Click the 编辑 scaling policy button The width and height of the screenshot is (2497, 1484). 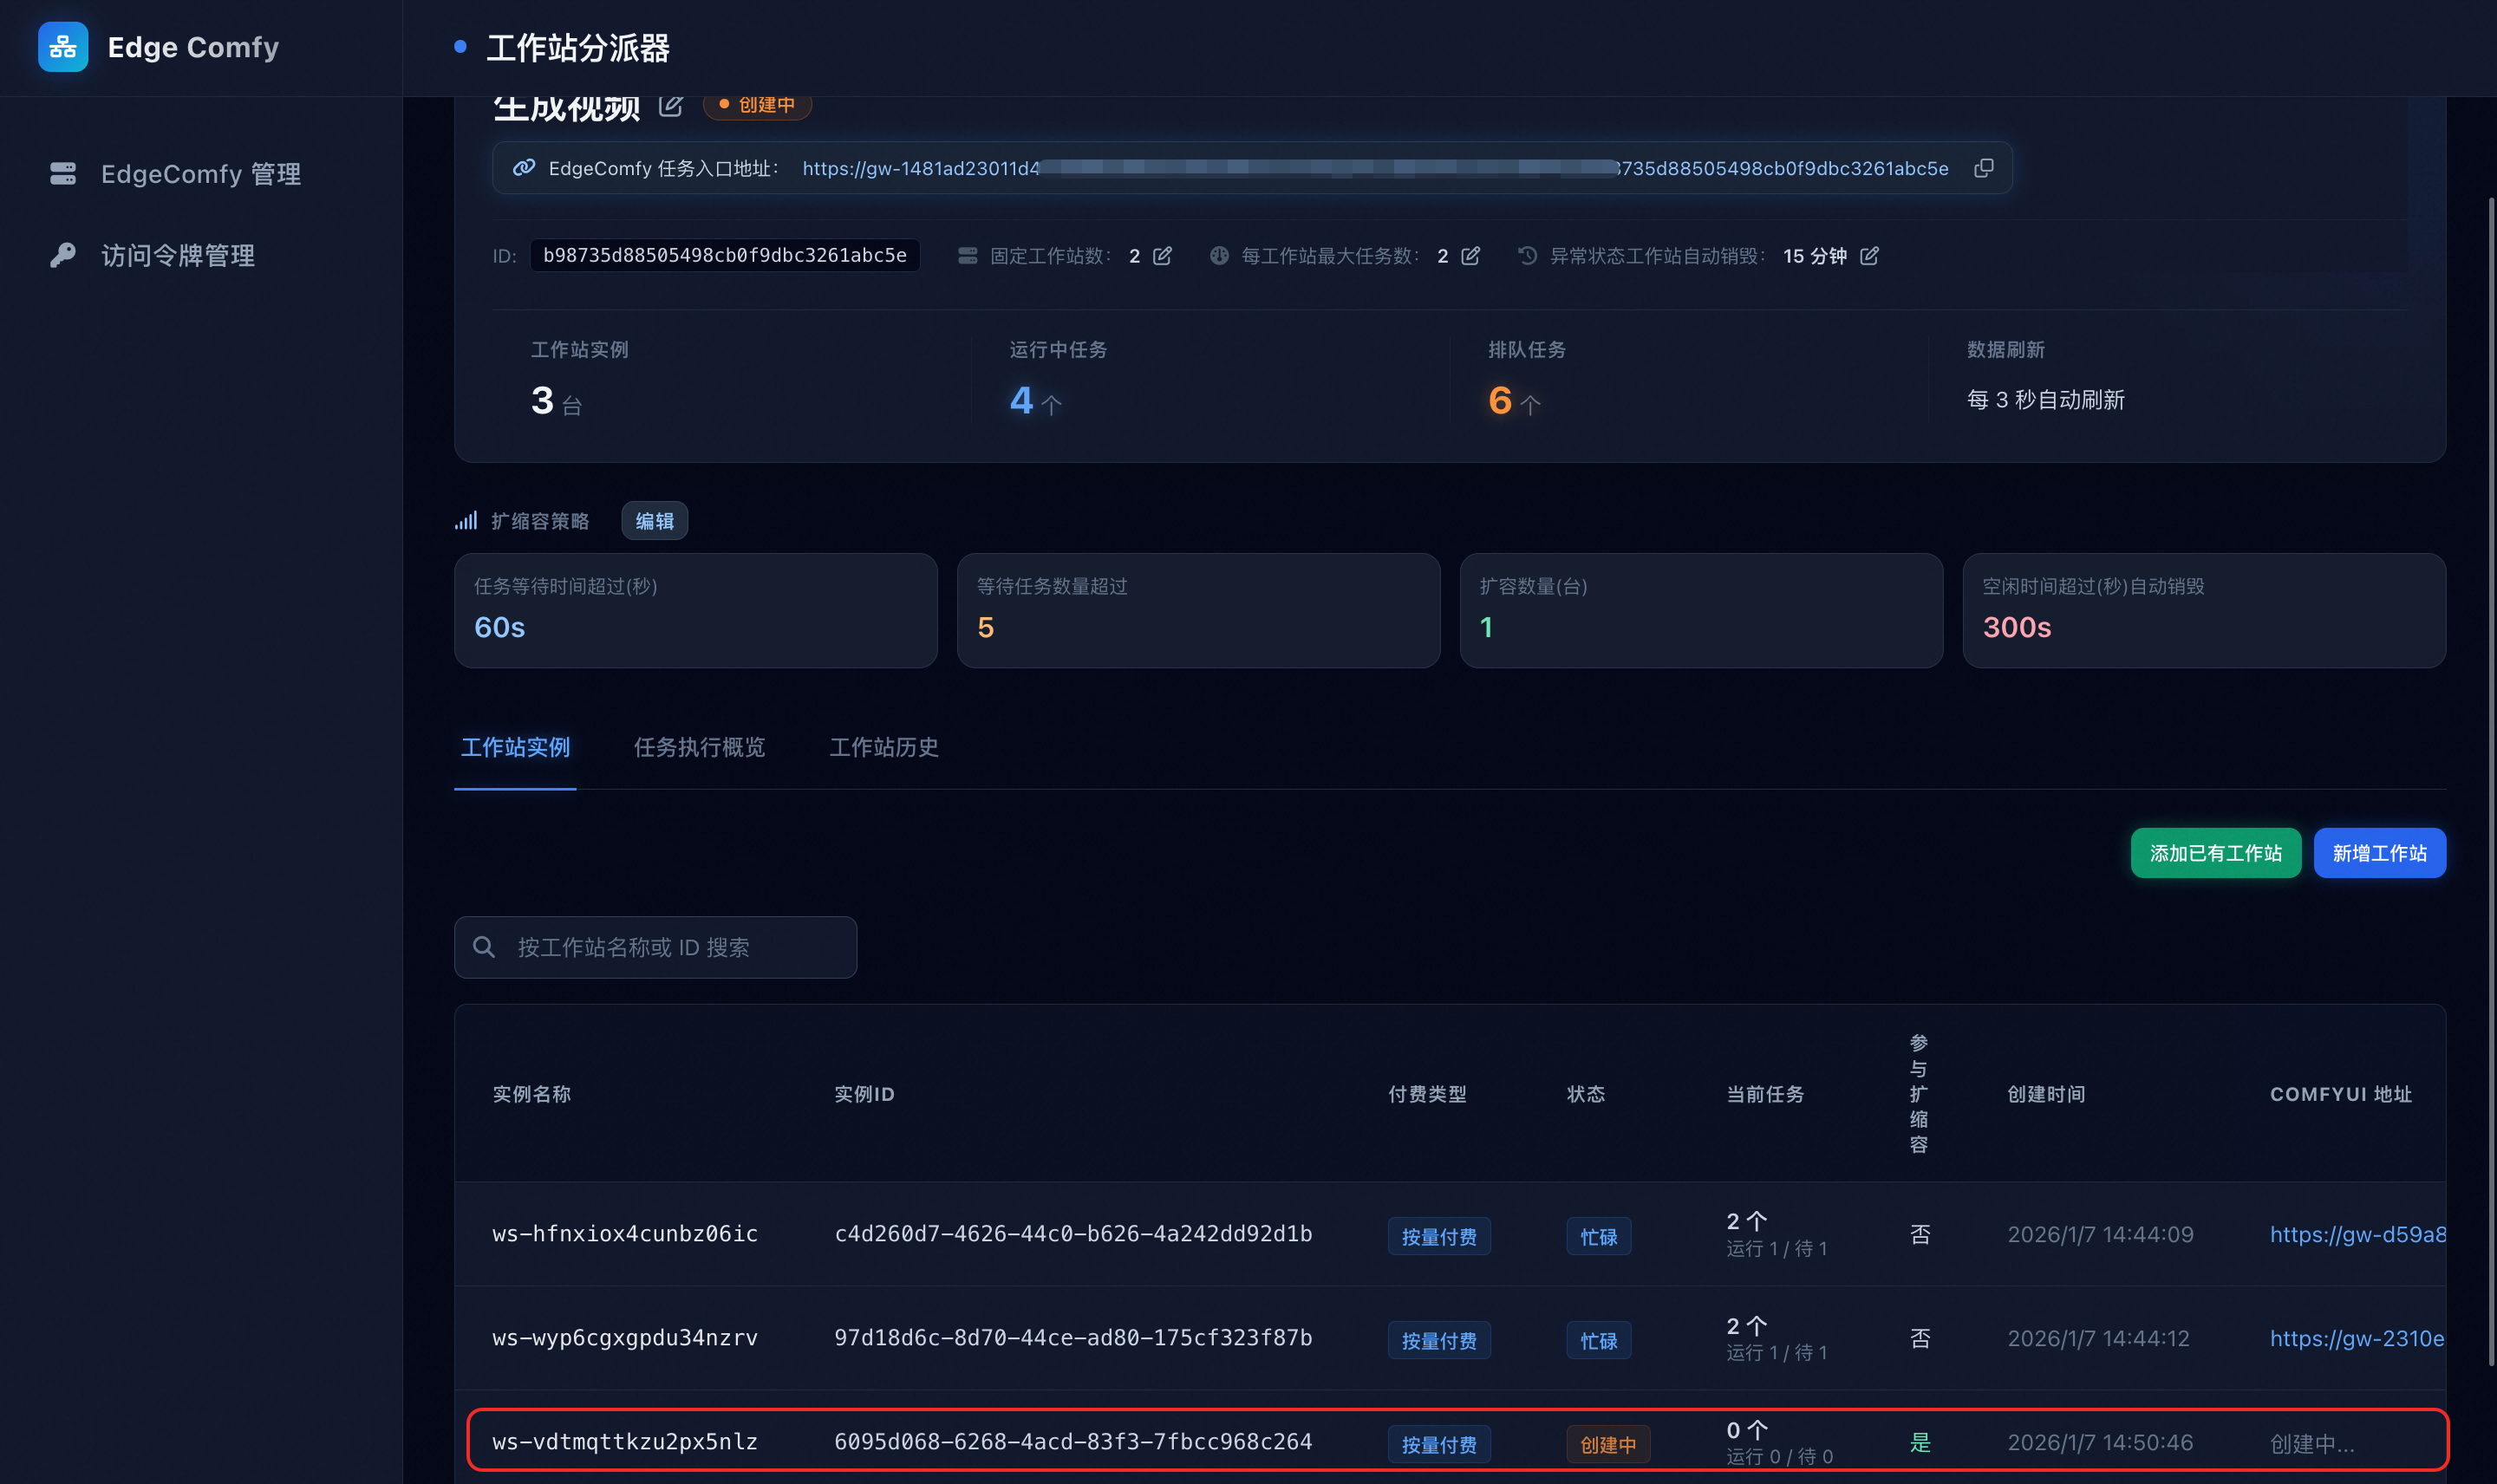click(654, 521)
